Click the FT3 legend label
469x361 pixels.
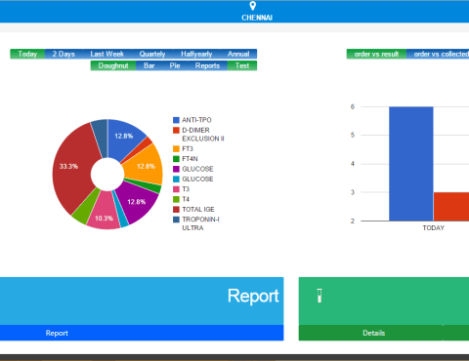point(188,148)
